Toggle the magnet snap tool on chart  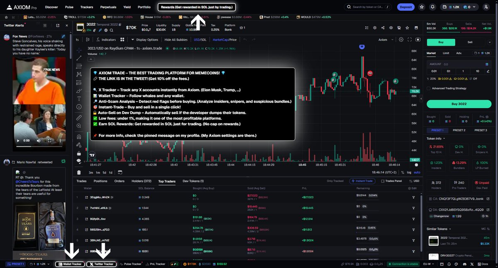pos(79,136)
